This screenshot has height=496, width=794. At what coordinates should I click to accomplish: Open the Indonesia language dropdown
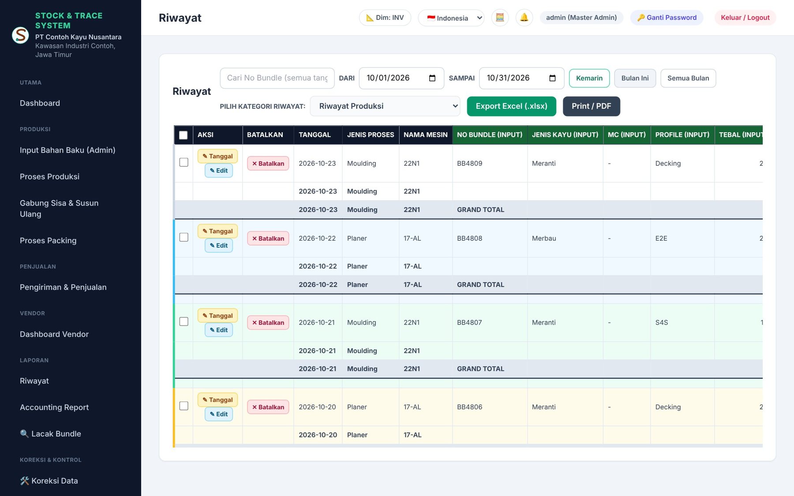coord(451,18)
